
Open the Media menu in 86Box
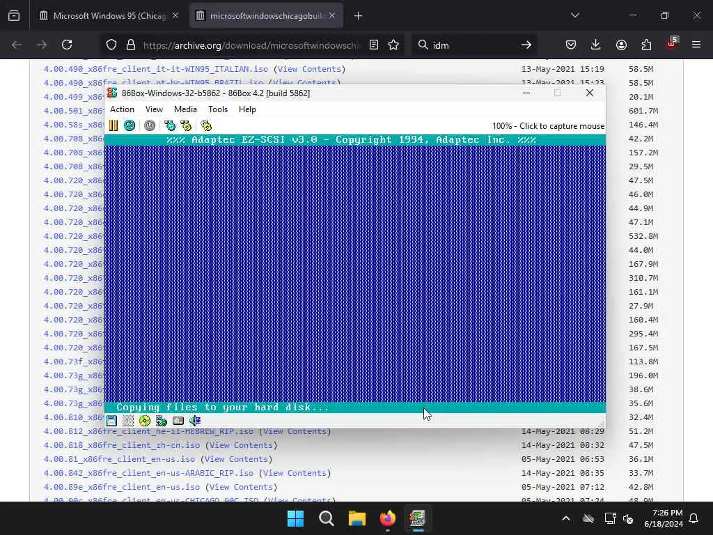click(185, 109)
